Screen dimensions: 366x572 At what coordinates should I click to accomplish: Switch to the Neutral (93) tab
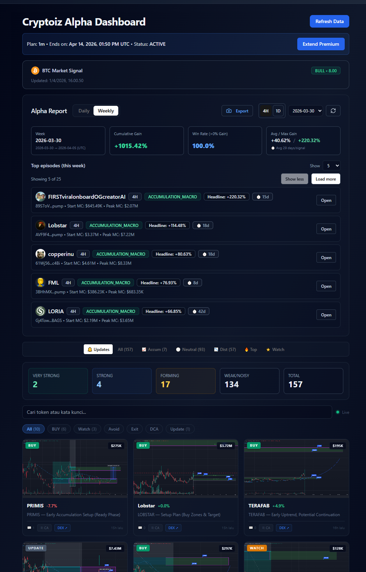(x=191, y=349)
